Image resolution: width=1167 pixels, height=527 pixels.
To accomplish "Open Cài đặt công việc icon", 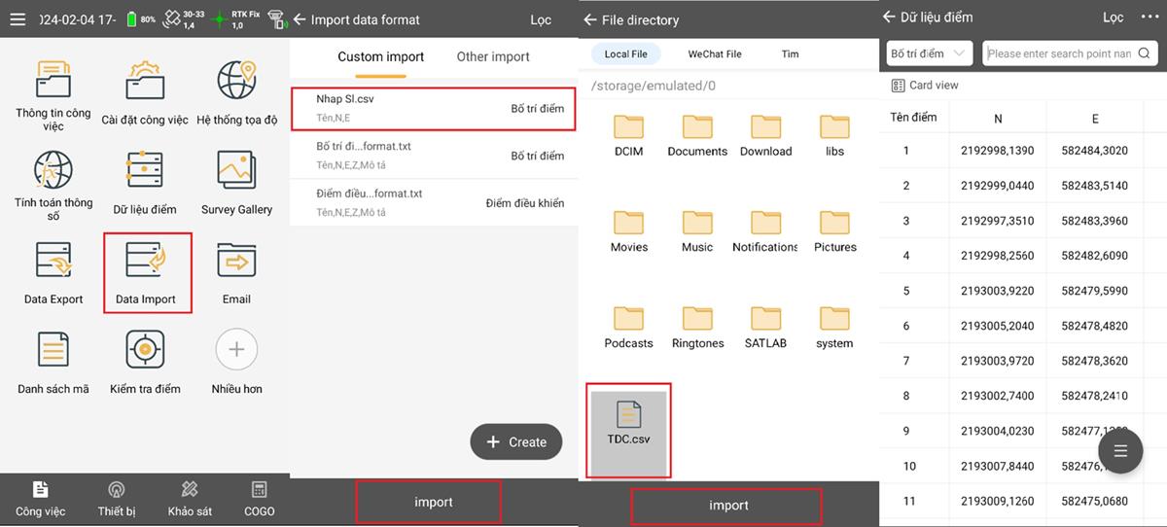I will [145, 82].
